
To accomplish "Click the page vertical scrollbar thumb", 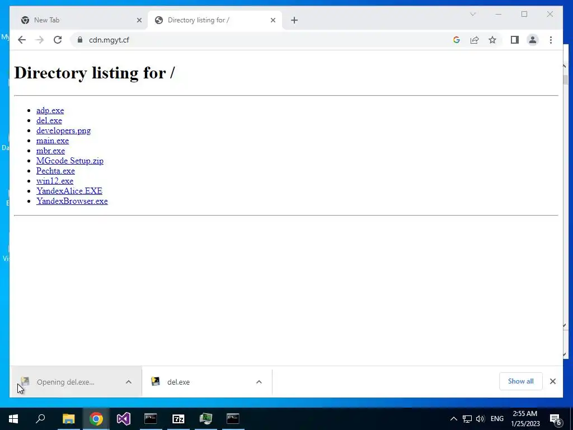I will (565, 80).
